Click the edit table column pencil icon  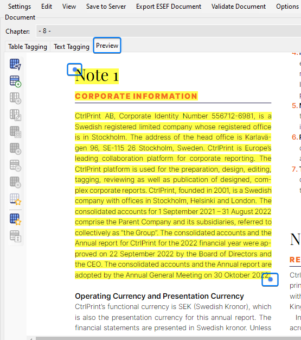coord(15,115)
